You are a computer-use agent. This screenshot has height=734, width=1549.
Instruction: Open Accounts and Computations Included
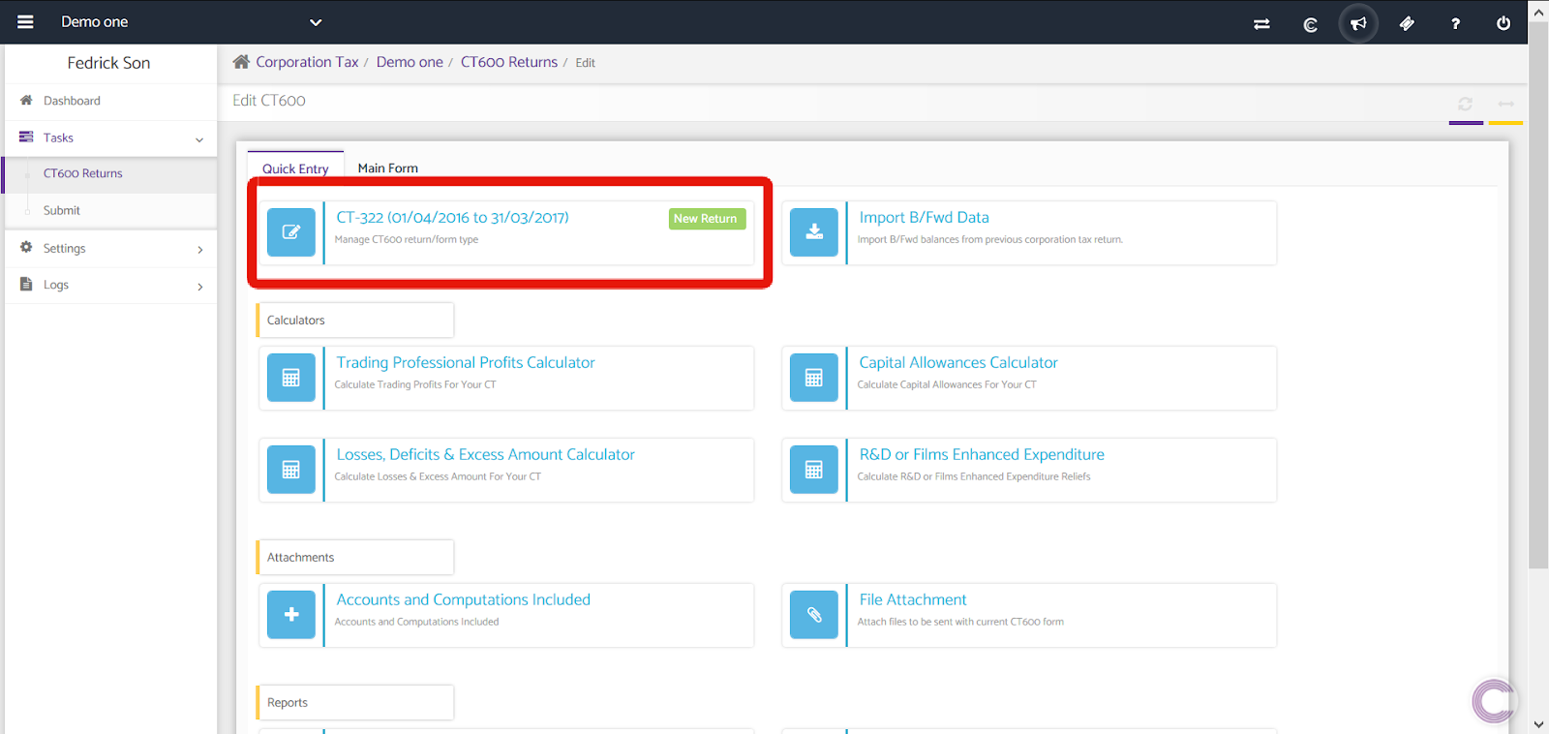coord(463,600)
